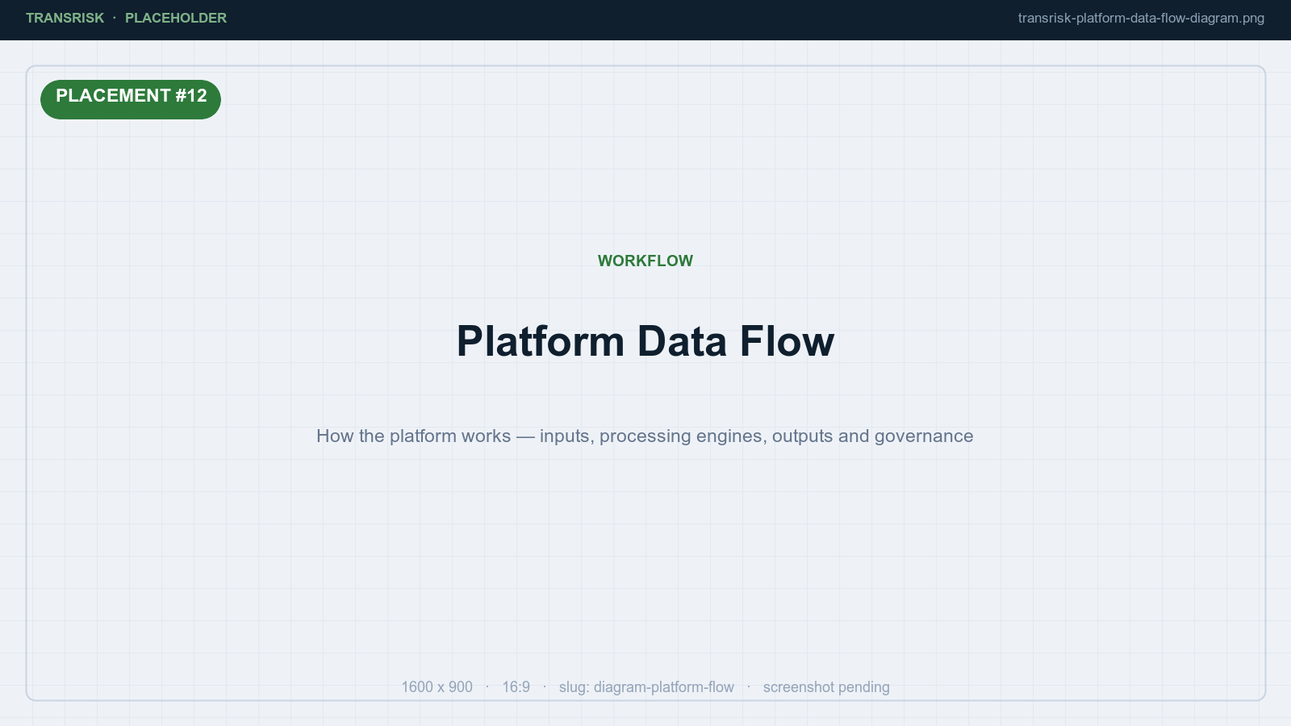Click the 1600 x 900 dimension text

coord(437,686)
